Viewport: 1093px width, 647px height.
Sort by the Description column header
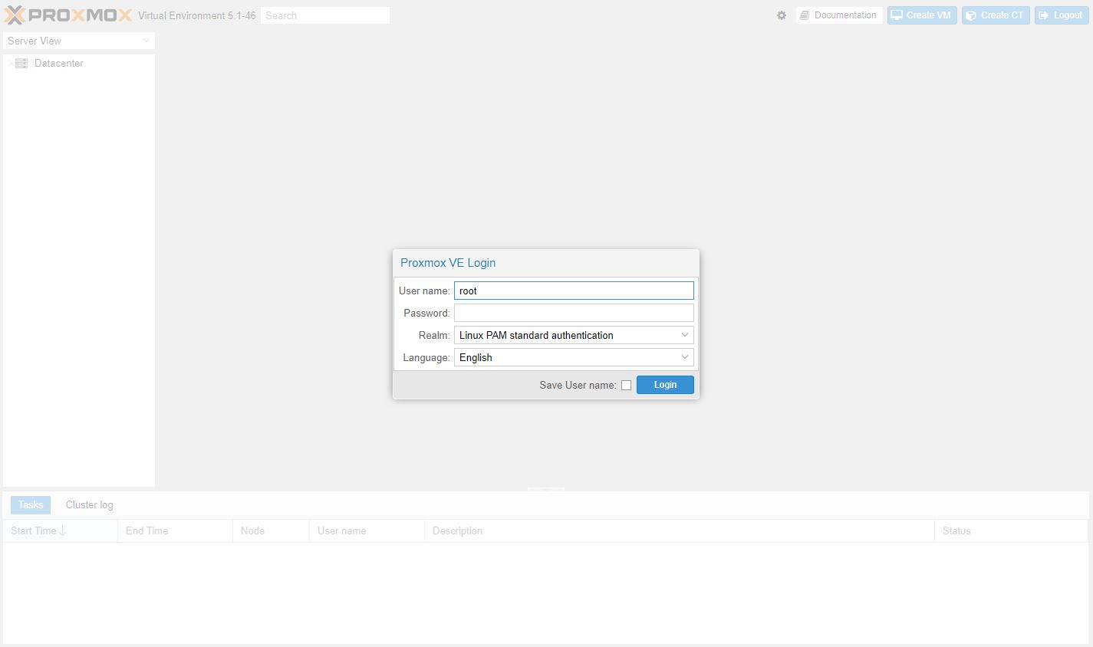680,530
